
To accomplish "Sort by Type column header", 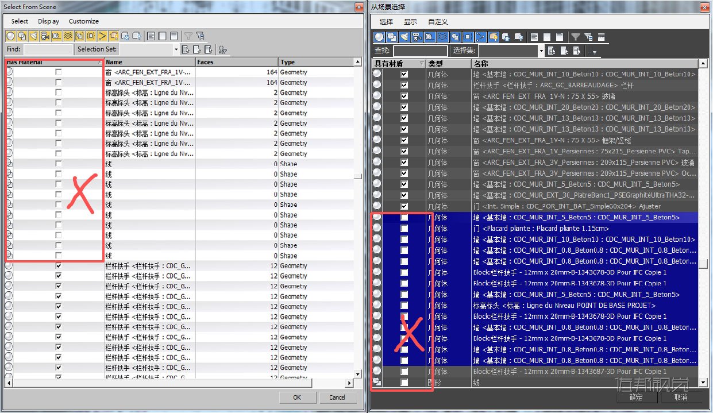I will [x=315, y=62].
